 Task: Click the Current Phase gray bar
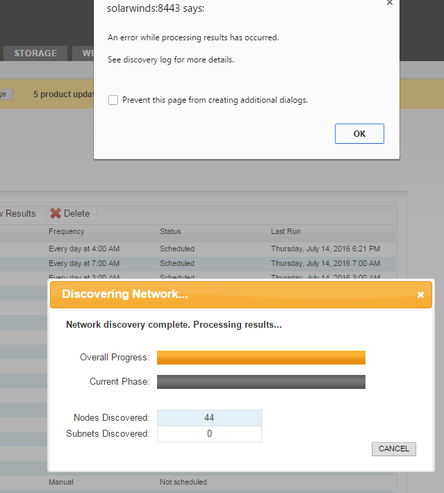click(261, 382)
